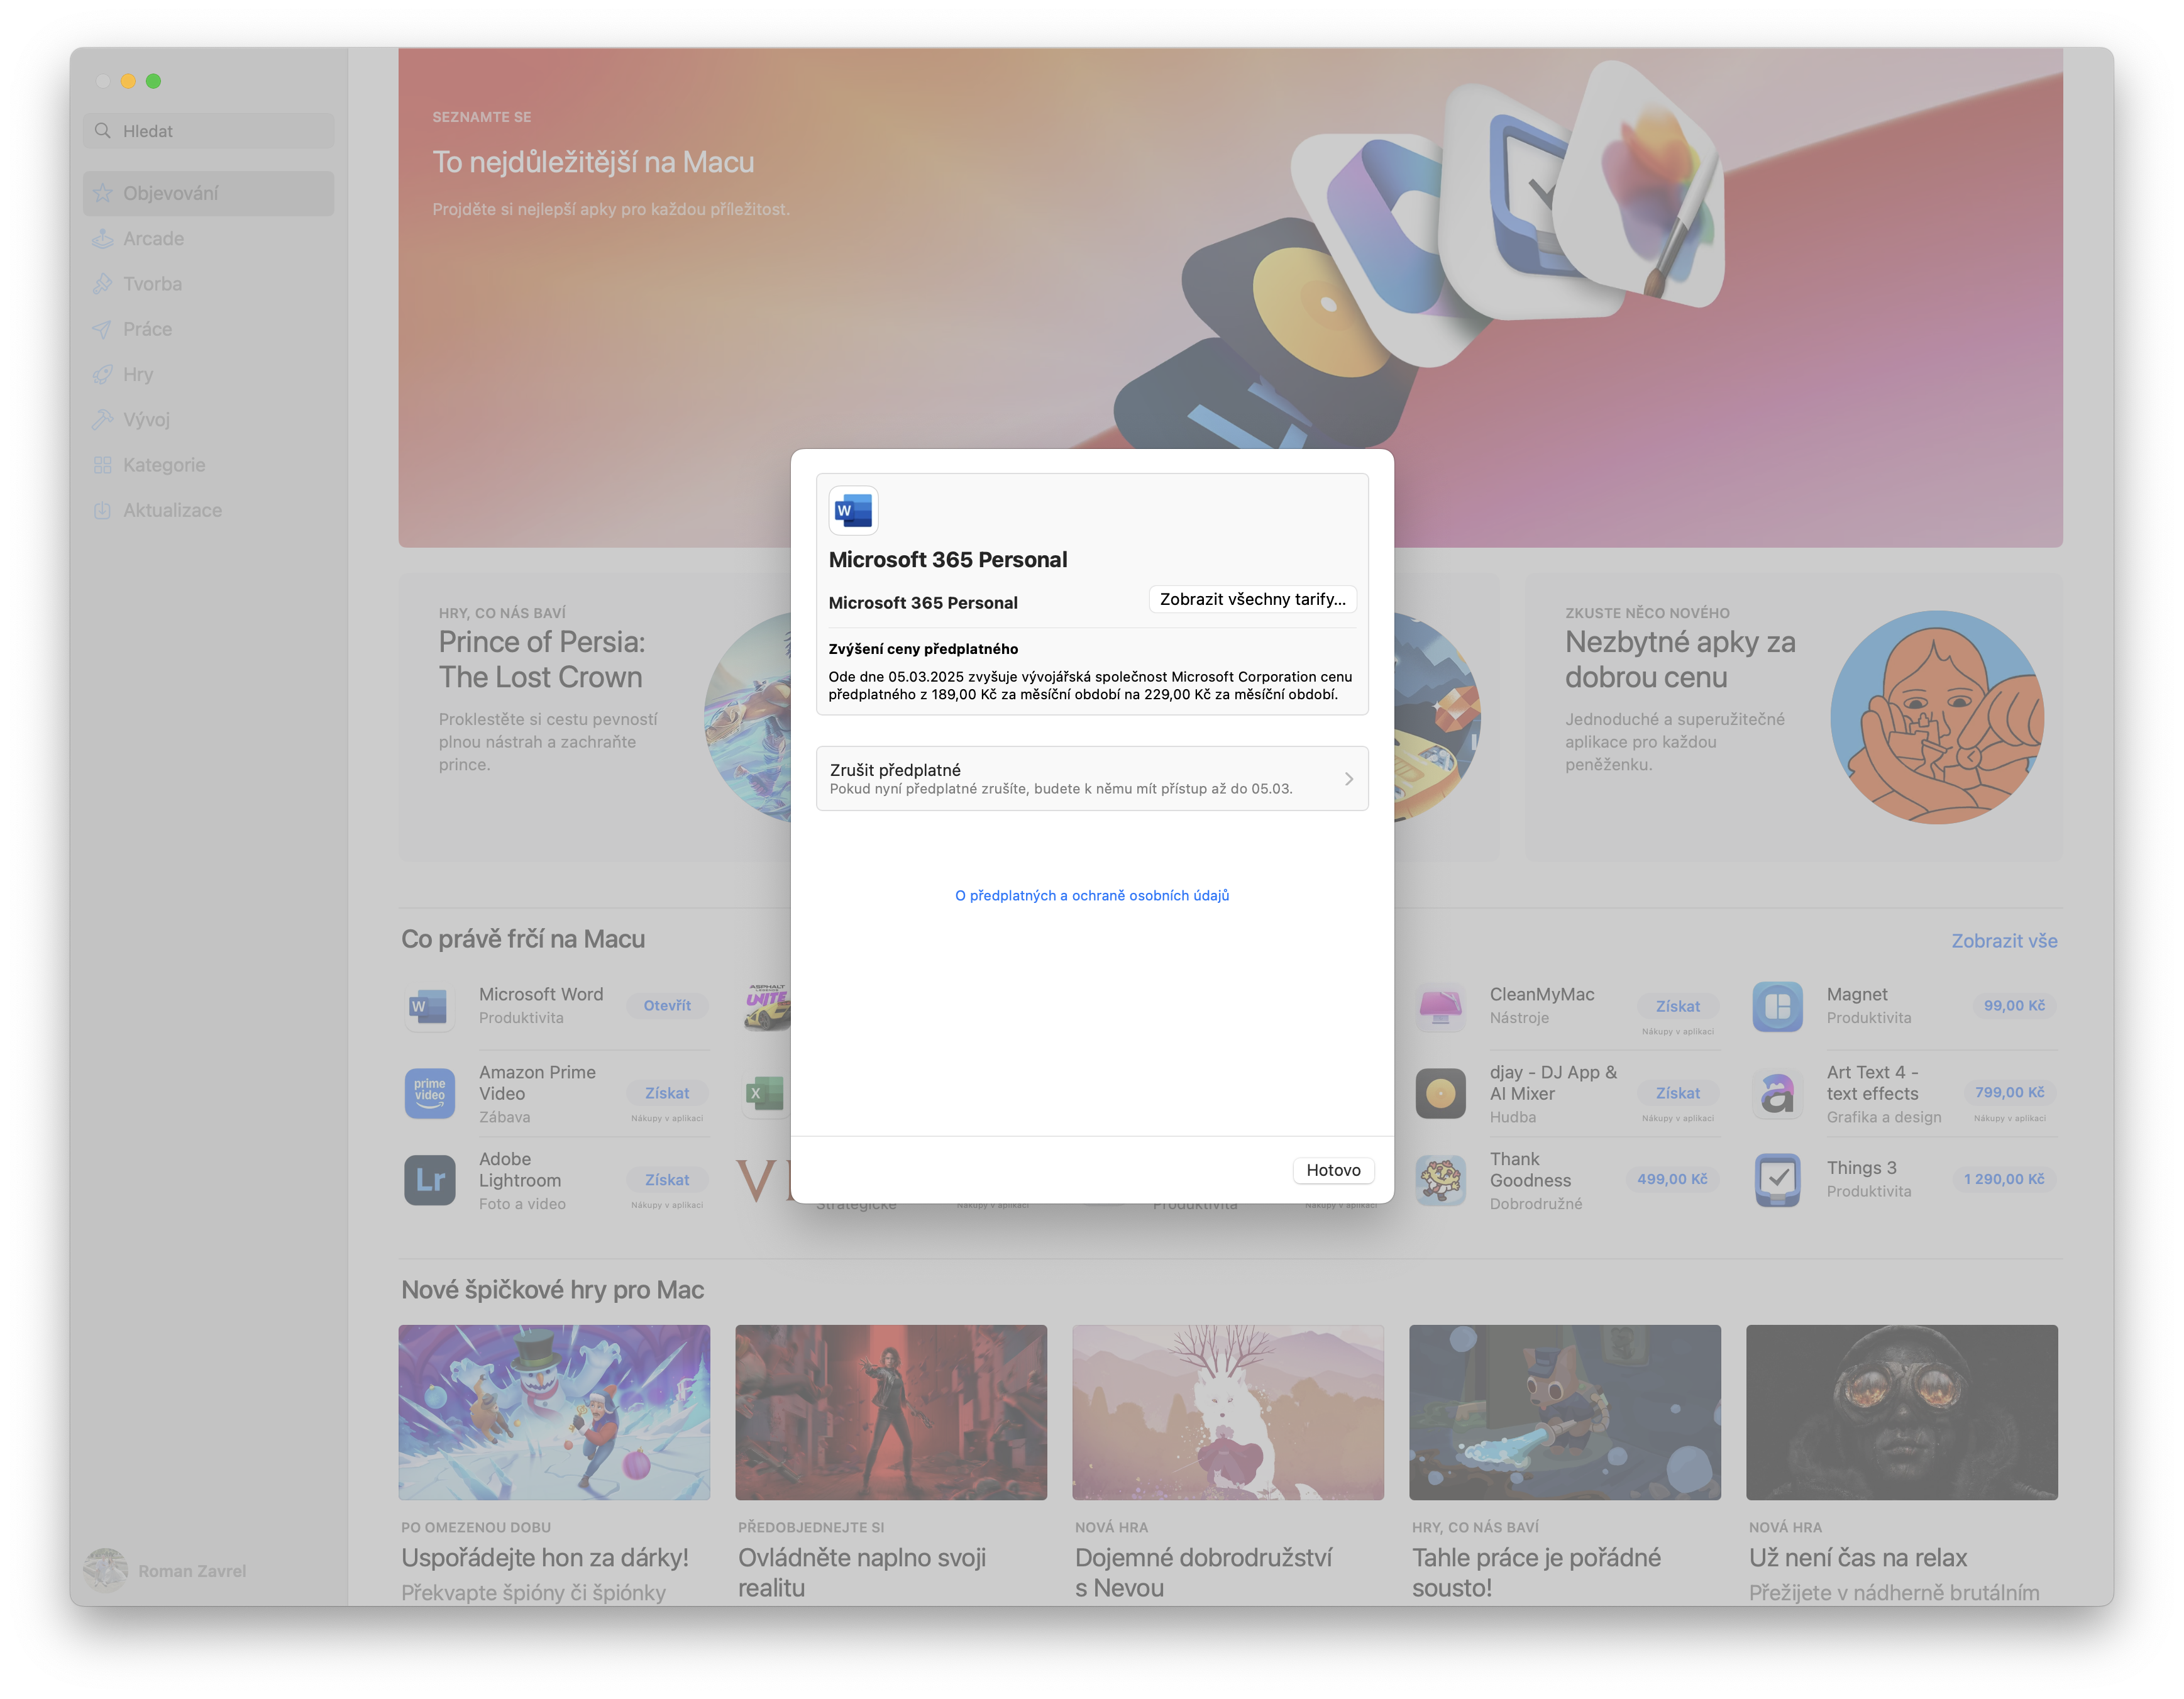Click the Thank Goodness app icon

[x=1440, y=1180]
